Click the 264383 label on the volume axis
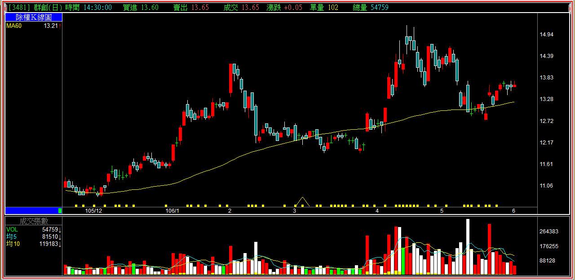This screenshot has height=280, width=575. tap(548, 232)
